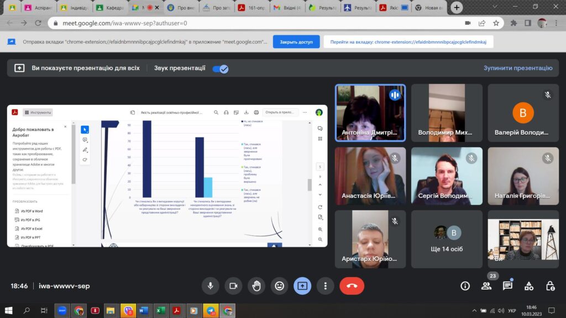The height and width of the screenshot is (318, 566).
Task: Open more options three-dot menu in Meet
Action: click(326, 286)
